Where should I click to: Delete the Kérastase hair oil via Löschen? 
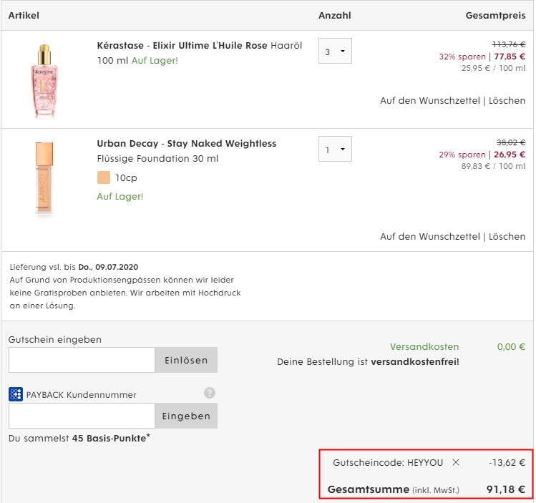pyautogui.click(x=507, y=100)
